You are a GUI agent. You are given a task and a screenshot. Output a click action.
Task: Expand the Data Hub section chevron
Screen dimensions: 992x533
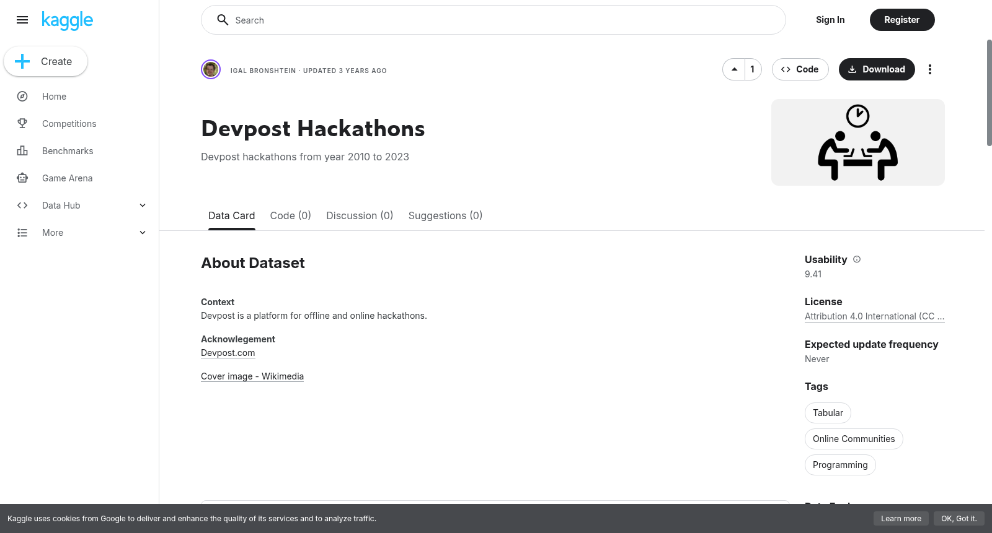[x=143, y=206]
